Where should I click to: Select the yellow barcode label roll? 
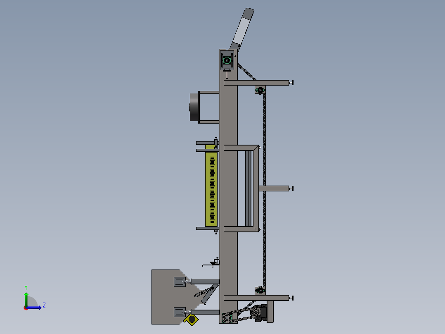click(x=211, y=186)
